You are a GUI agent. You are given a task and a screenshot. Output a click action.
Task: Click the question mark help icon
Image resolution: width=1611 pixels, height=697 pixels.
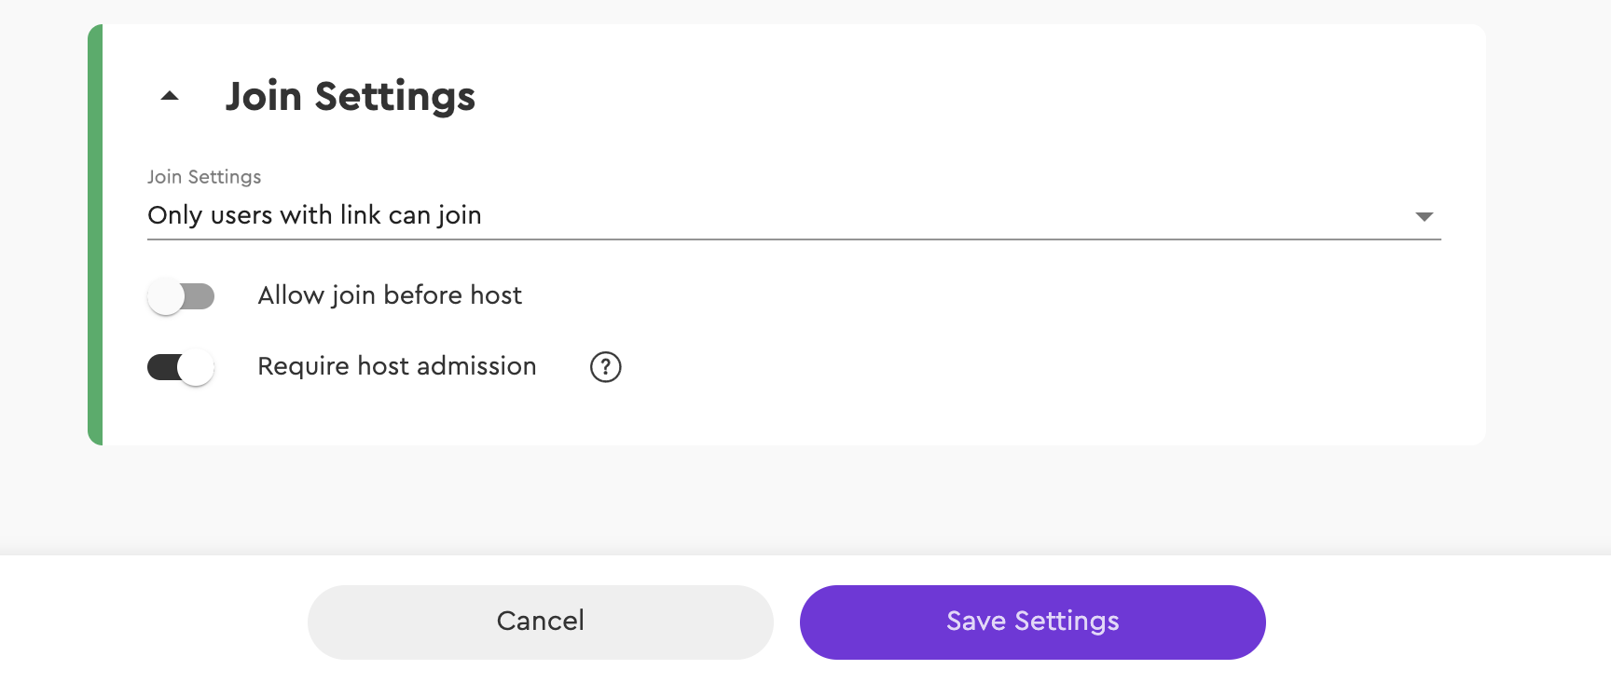606,367
